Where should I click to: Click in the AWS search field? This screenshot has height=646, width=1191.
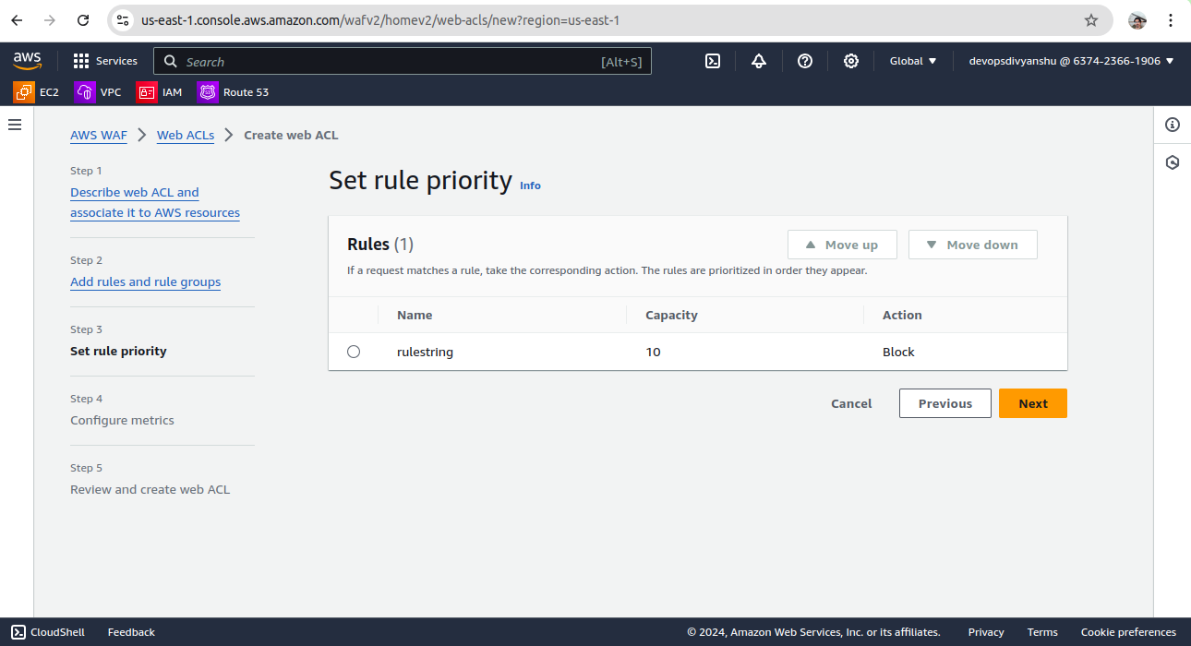[388, 62]
